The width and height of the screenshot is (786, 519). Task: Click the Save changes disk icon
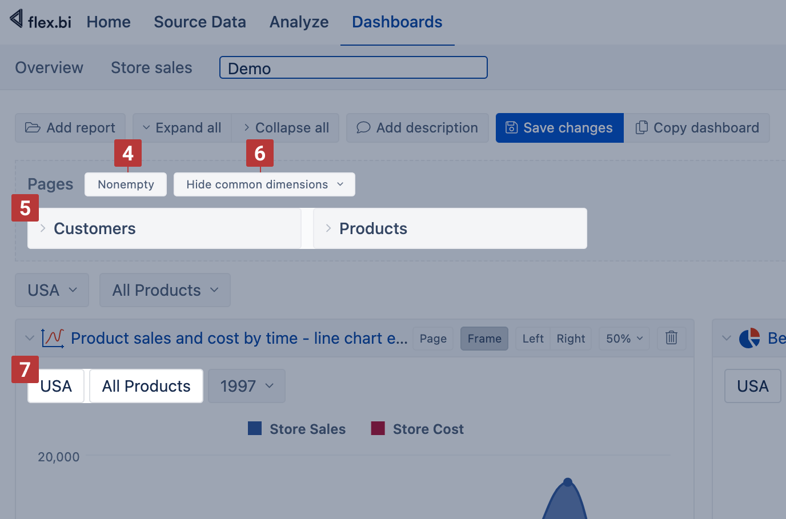coord(512,128)
